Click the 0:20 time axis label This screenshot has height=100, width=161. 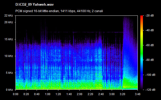click(26, 94)
